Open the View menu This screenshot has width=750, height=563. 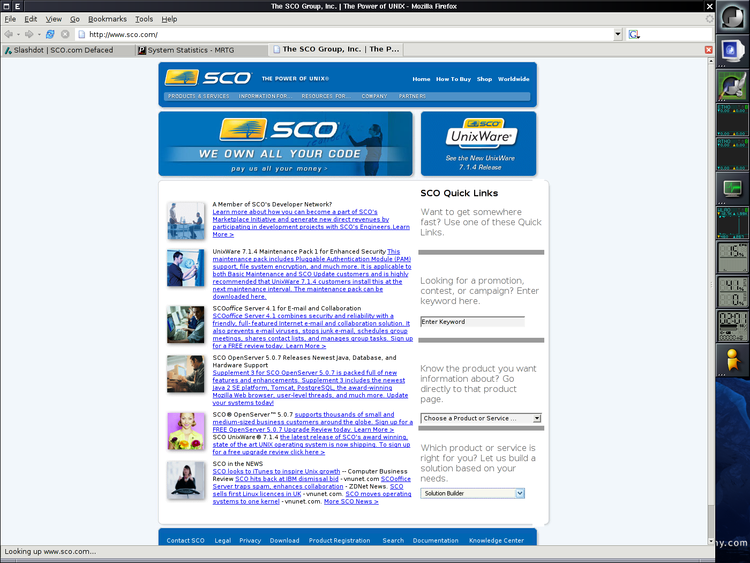(54, 19)
